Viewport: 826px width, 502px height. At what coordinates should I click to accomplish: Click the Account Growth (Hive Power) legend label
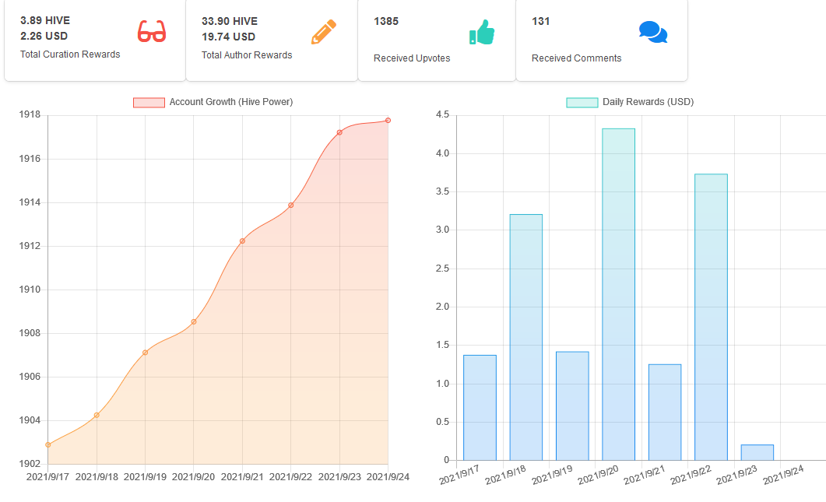pos(230,102)
